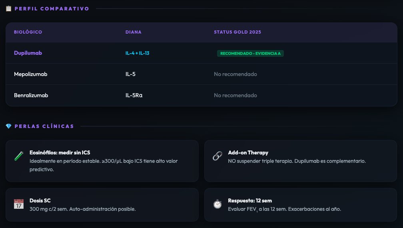Click the Add-on Therapy card title

[248, 153]
